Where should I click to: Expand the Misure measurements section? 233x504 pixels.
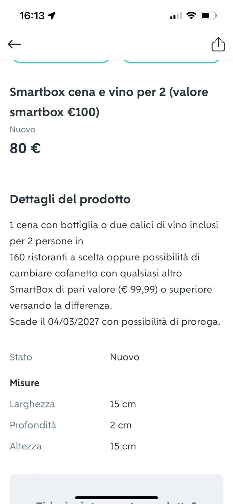pos(25,383)
